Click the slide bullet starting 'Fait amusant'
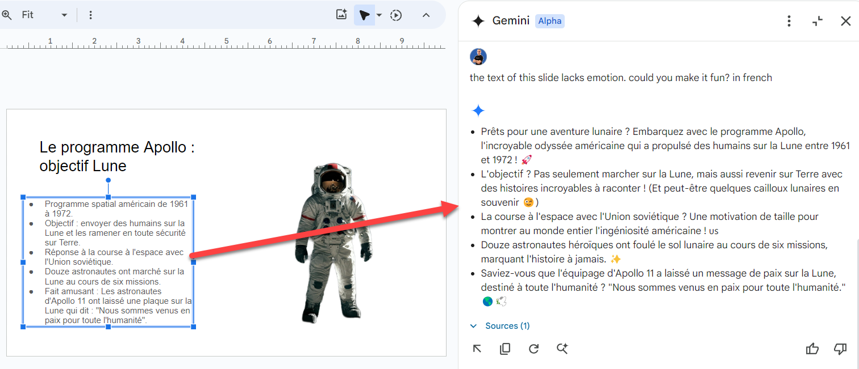859x369 pixels. [118, 306]
